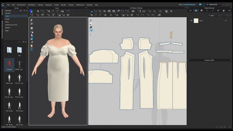Click the CLO logo icon at top left
This screenshot has height=131, width=233.
tap(3, 5)
